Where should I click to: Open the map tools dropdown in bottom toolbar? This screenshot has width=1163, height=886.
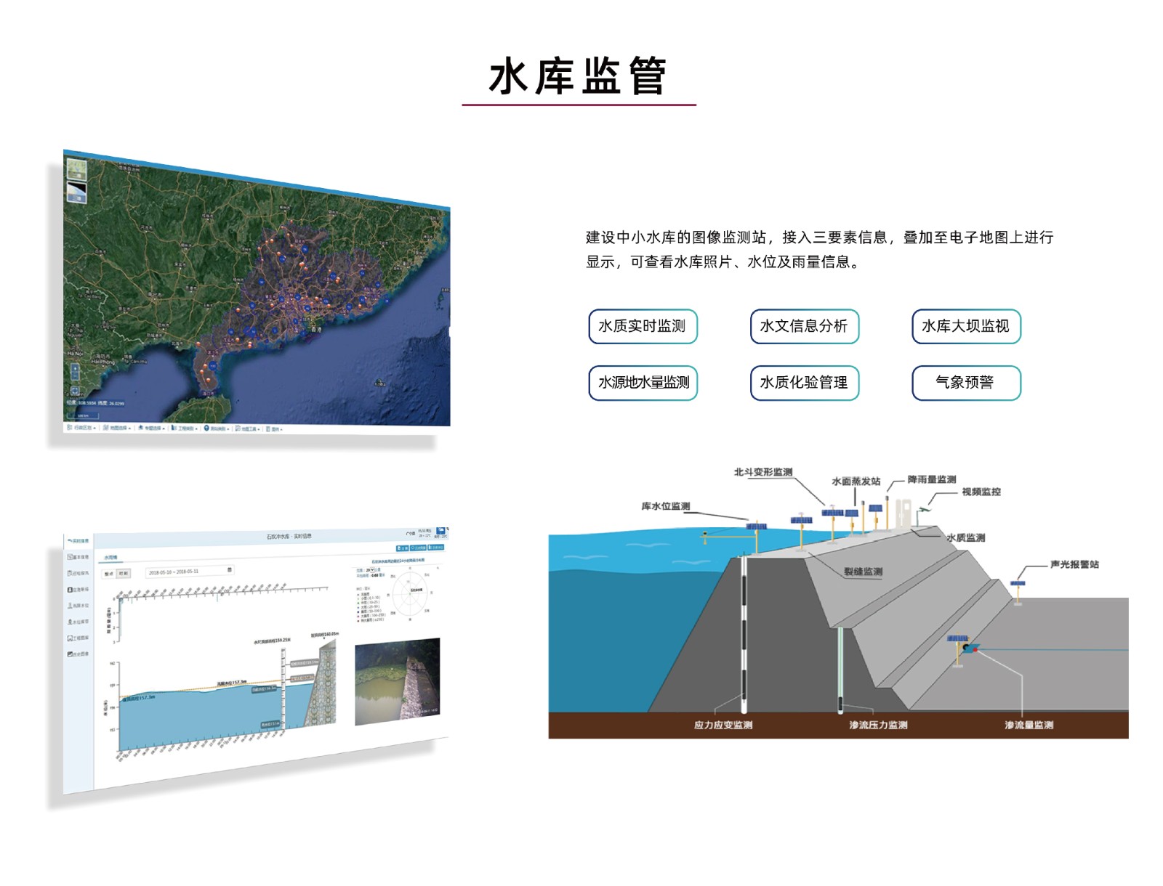click(x=248, y=428)
